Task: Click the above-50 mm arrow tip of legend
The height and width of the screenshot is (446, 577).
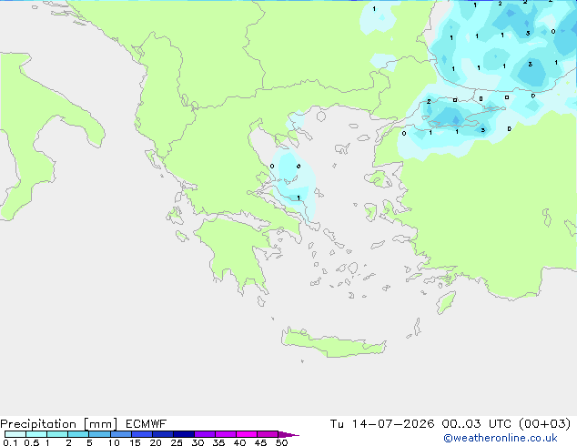Action: pyautogui.click(x=288, y=434)
